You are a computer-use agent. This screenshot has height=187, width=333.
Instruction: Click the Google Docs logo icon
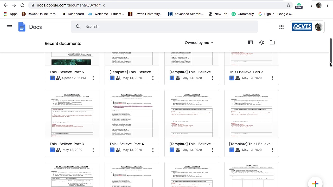coord(22,27)
